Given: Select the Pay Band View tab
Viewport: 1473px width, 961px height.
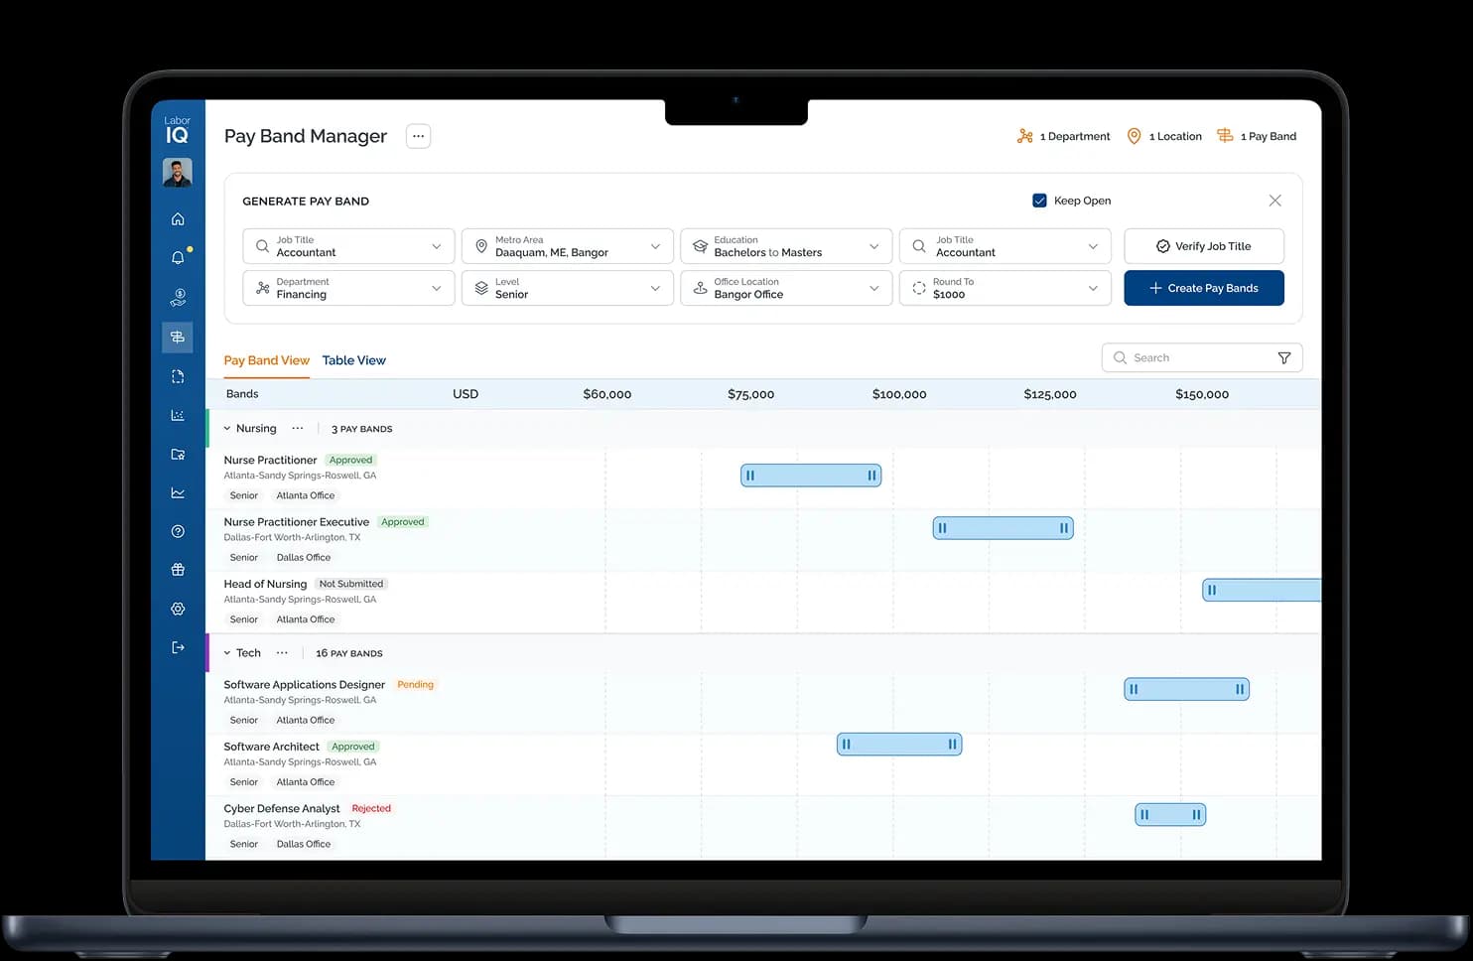Looking at the screenshot, I should (x=266, y=360).
